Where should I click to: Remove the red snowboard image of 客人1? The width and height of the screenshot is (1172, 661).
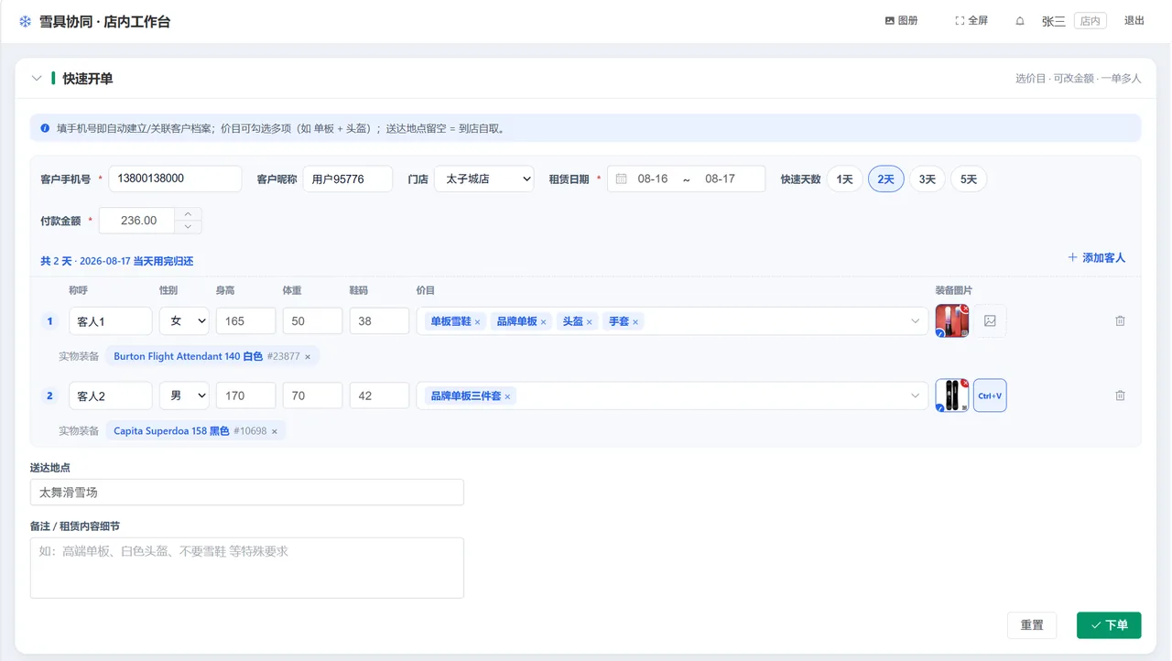pyautogui.click(x=964, y=309)
